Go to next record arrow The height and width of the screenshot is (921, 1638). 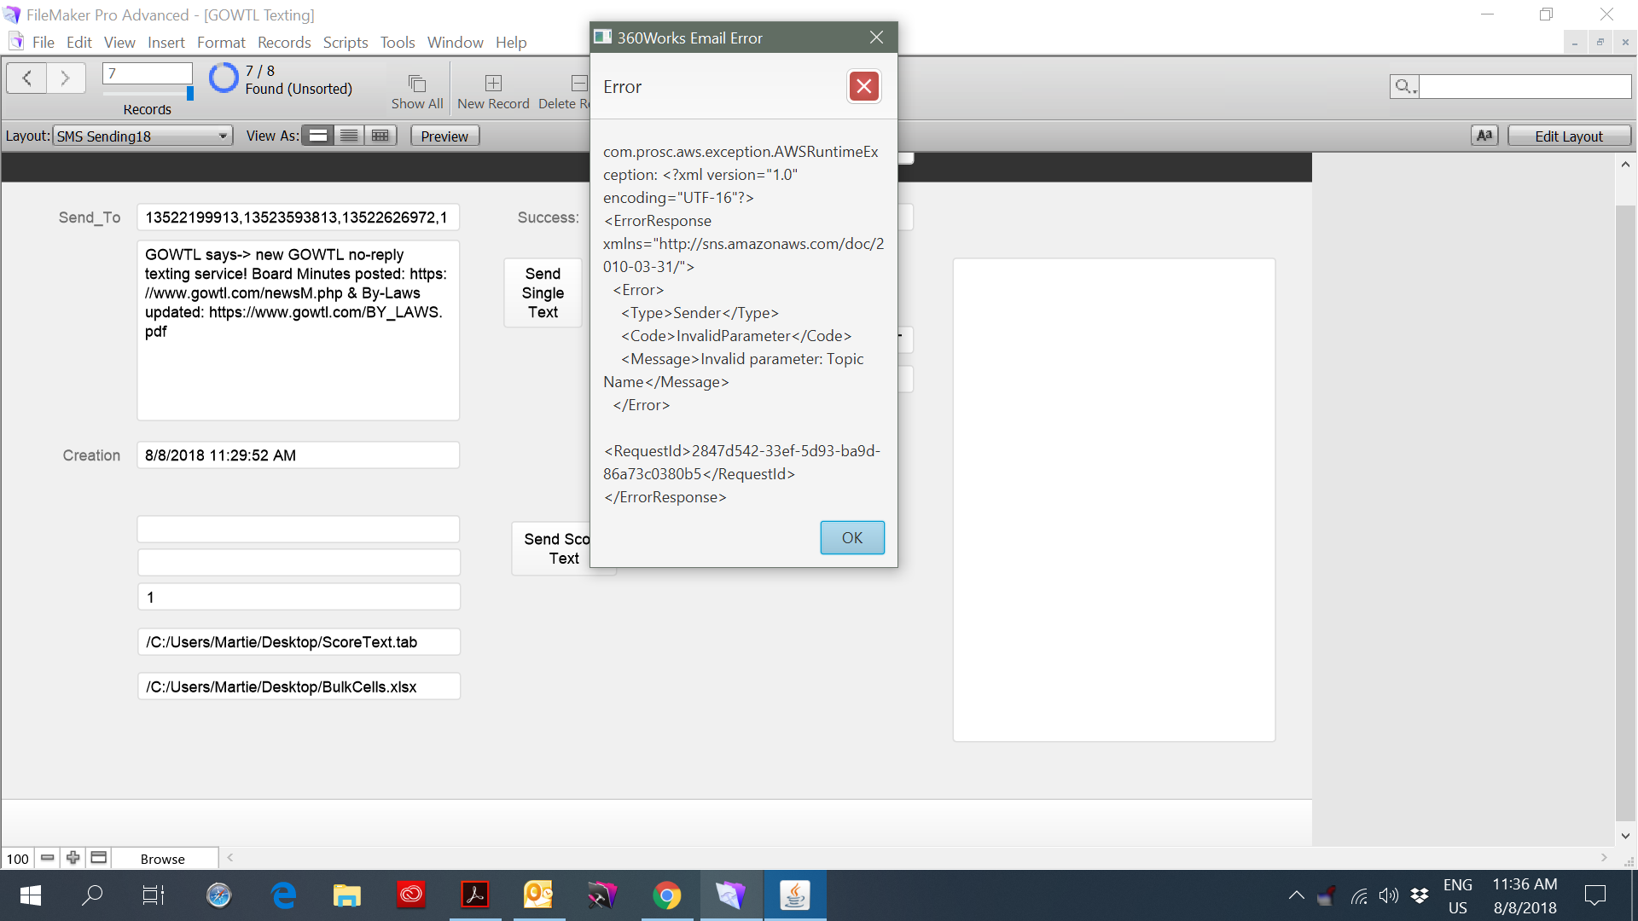point(65,78)
